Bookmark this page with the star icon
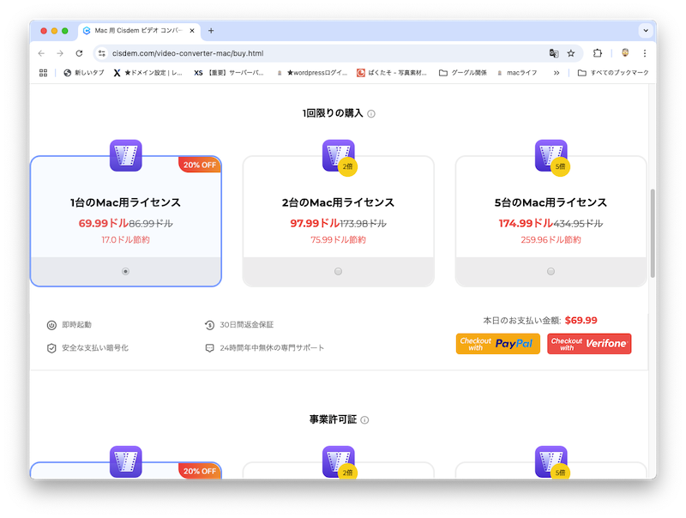Viewport: 686px width, 518px height. click(x=571, y=53)
